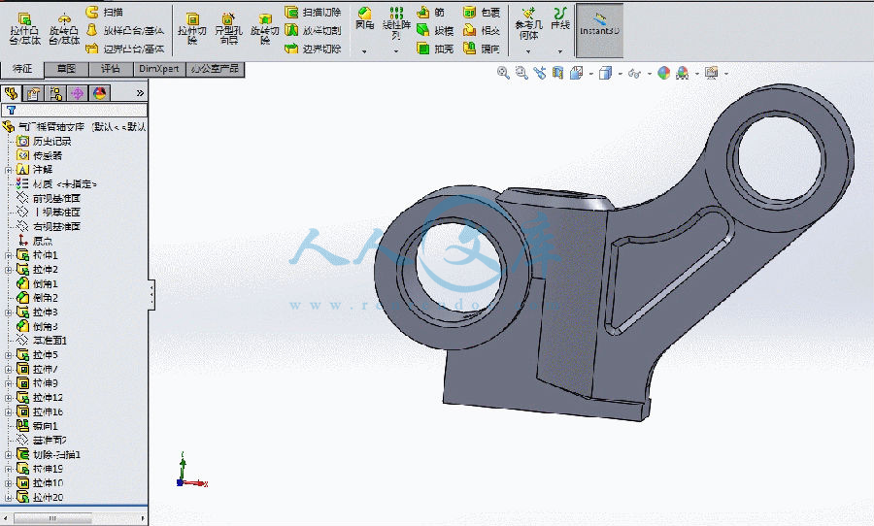Viewport: 874px width, 526px height.
Task: Choose the Draft (拔模) tool
Action: [435, 30]
